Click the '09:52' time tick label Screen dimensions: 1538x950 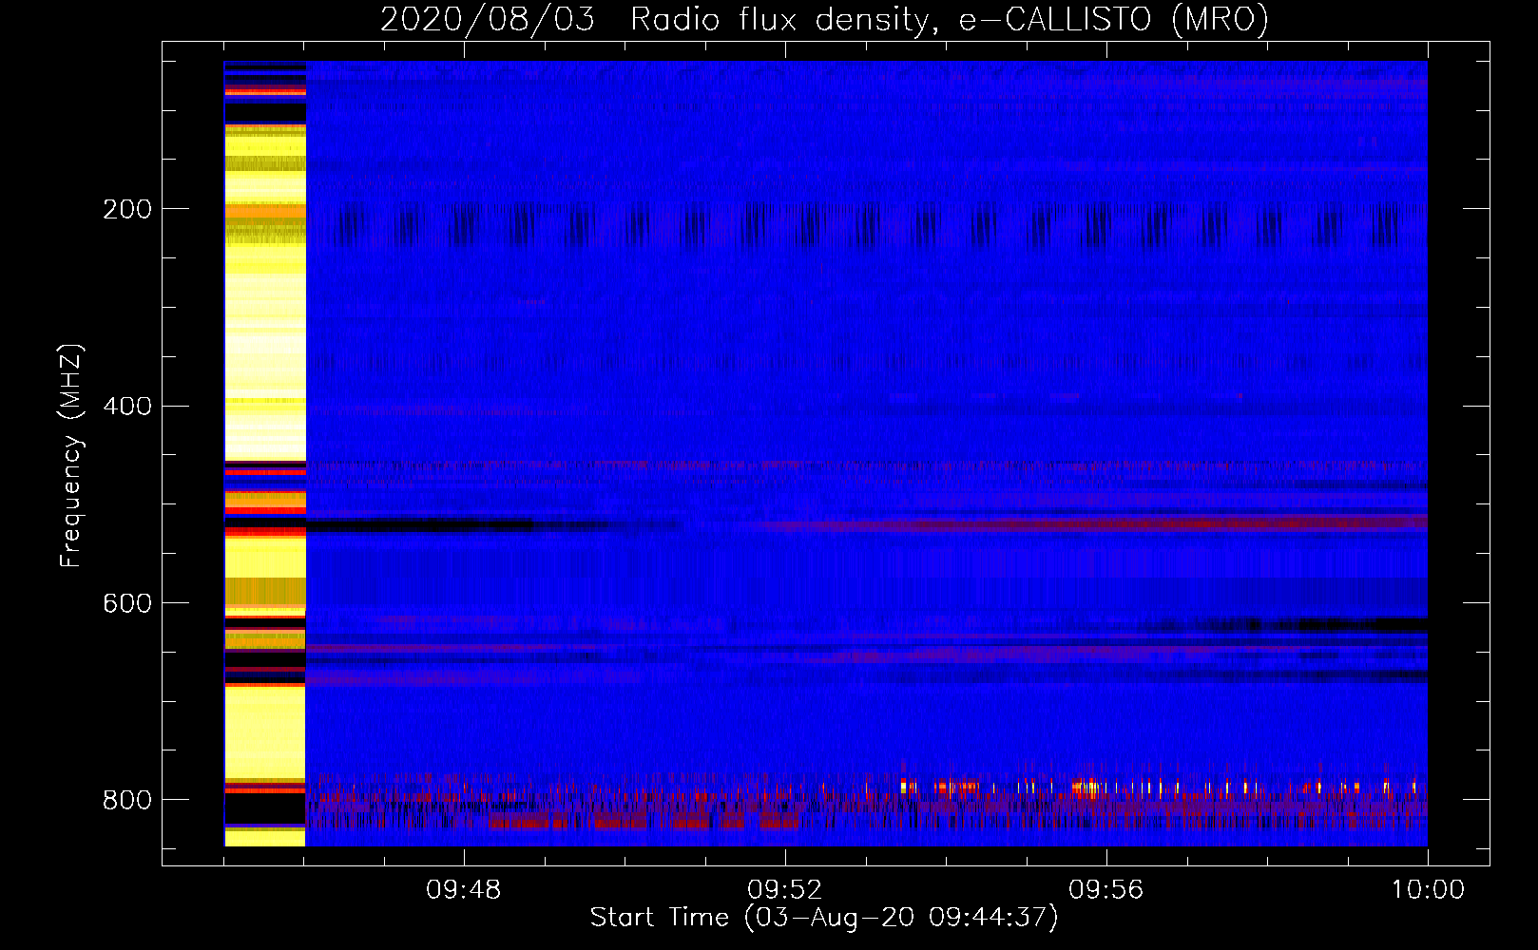pos(785,890)
